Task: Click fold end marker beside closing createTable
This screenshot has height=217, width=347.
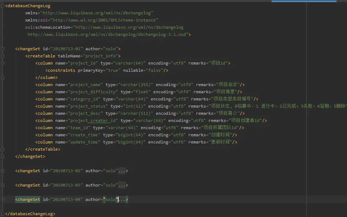Action: click(3, 149)
